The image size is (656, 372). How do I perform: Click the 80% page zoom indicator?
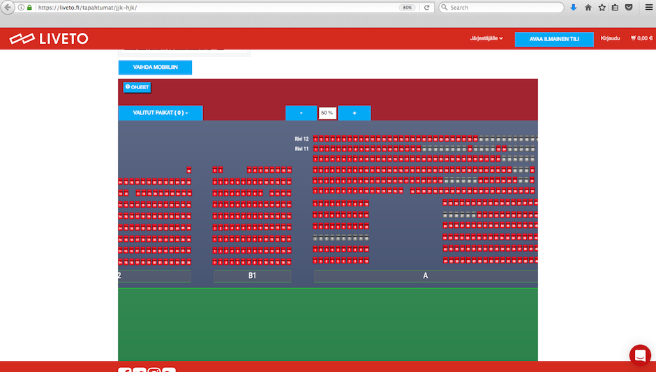click(x=407, y=8)
